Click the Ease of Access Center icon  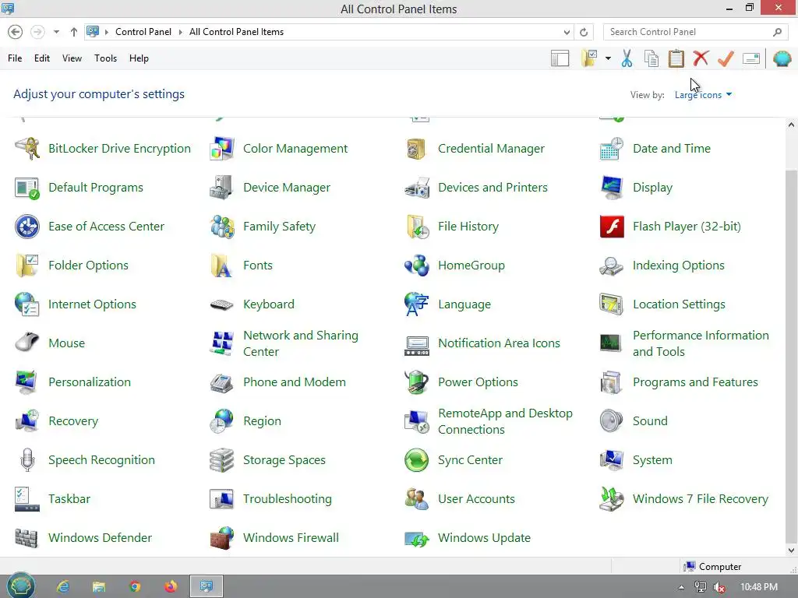coord(27,227)
